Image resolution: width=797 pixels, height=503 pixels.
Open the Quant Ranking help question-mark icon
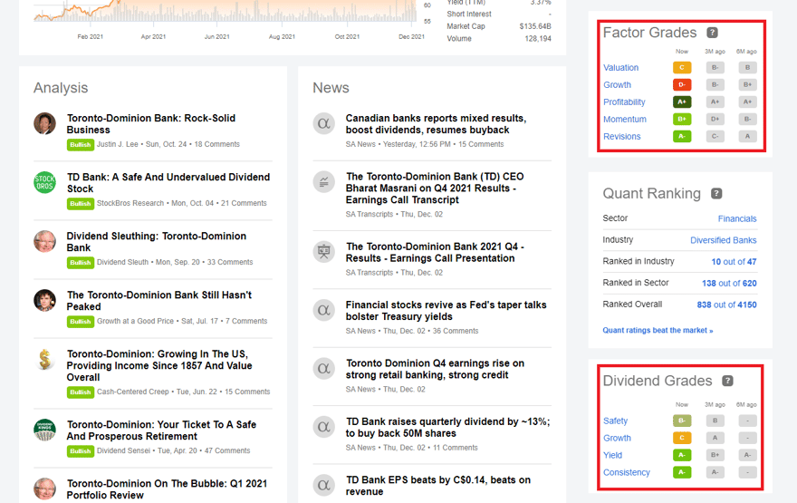pyautogui.click(x=716, y=193)
